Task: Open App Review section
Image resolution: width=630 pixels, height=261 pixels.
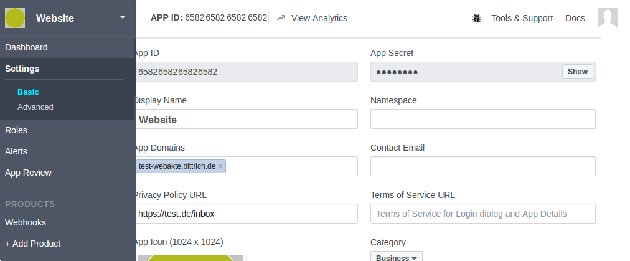Action: 28,173
